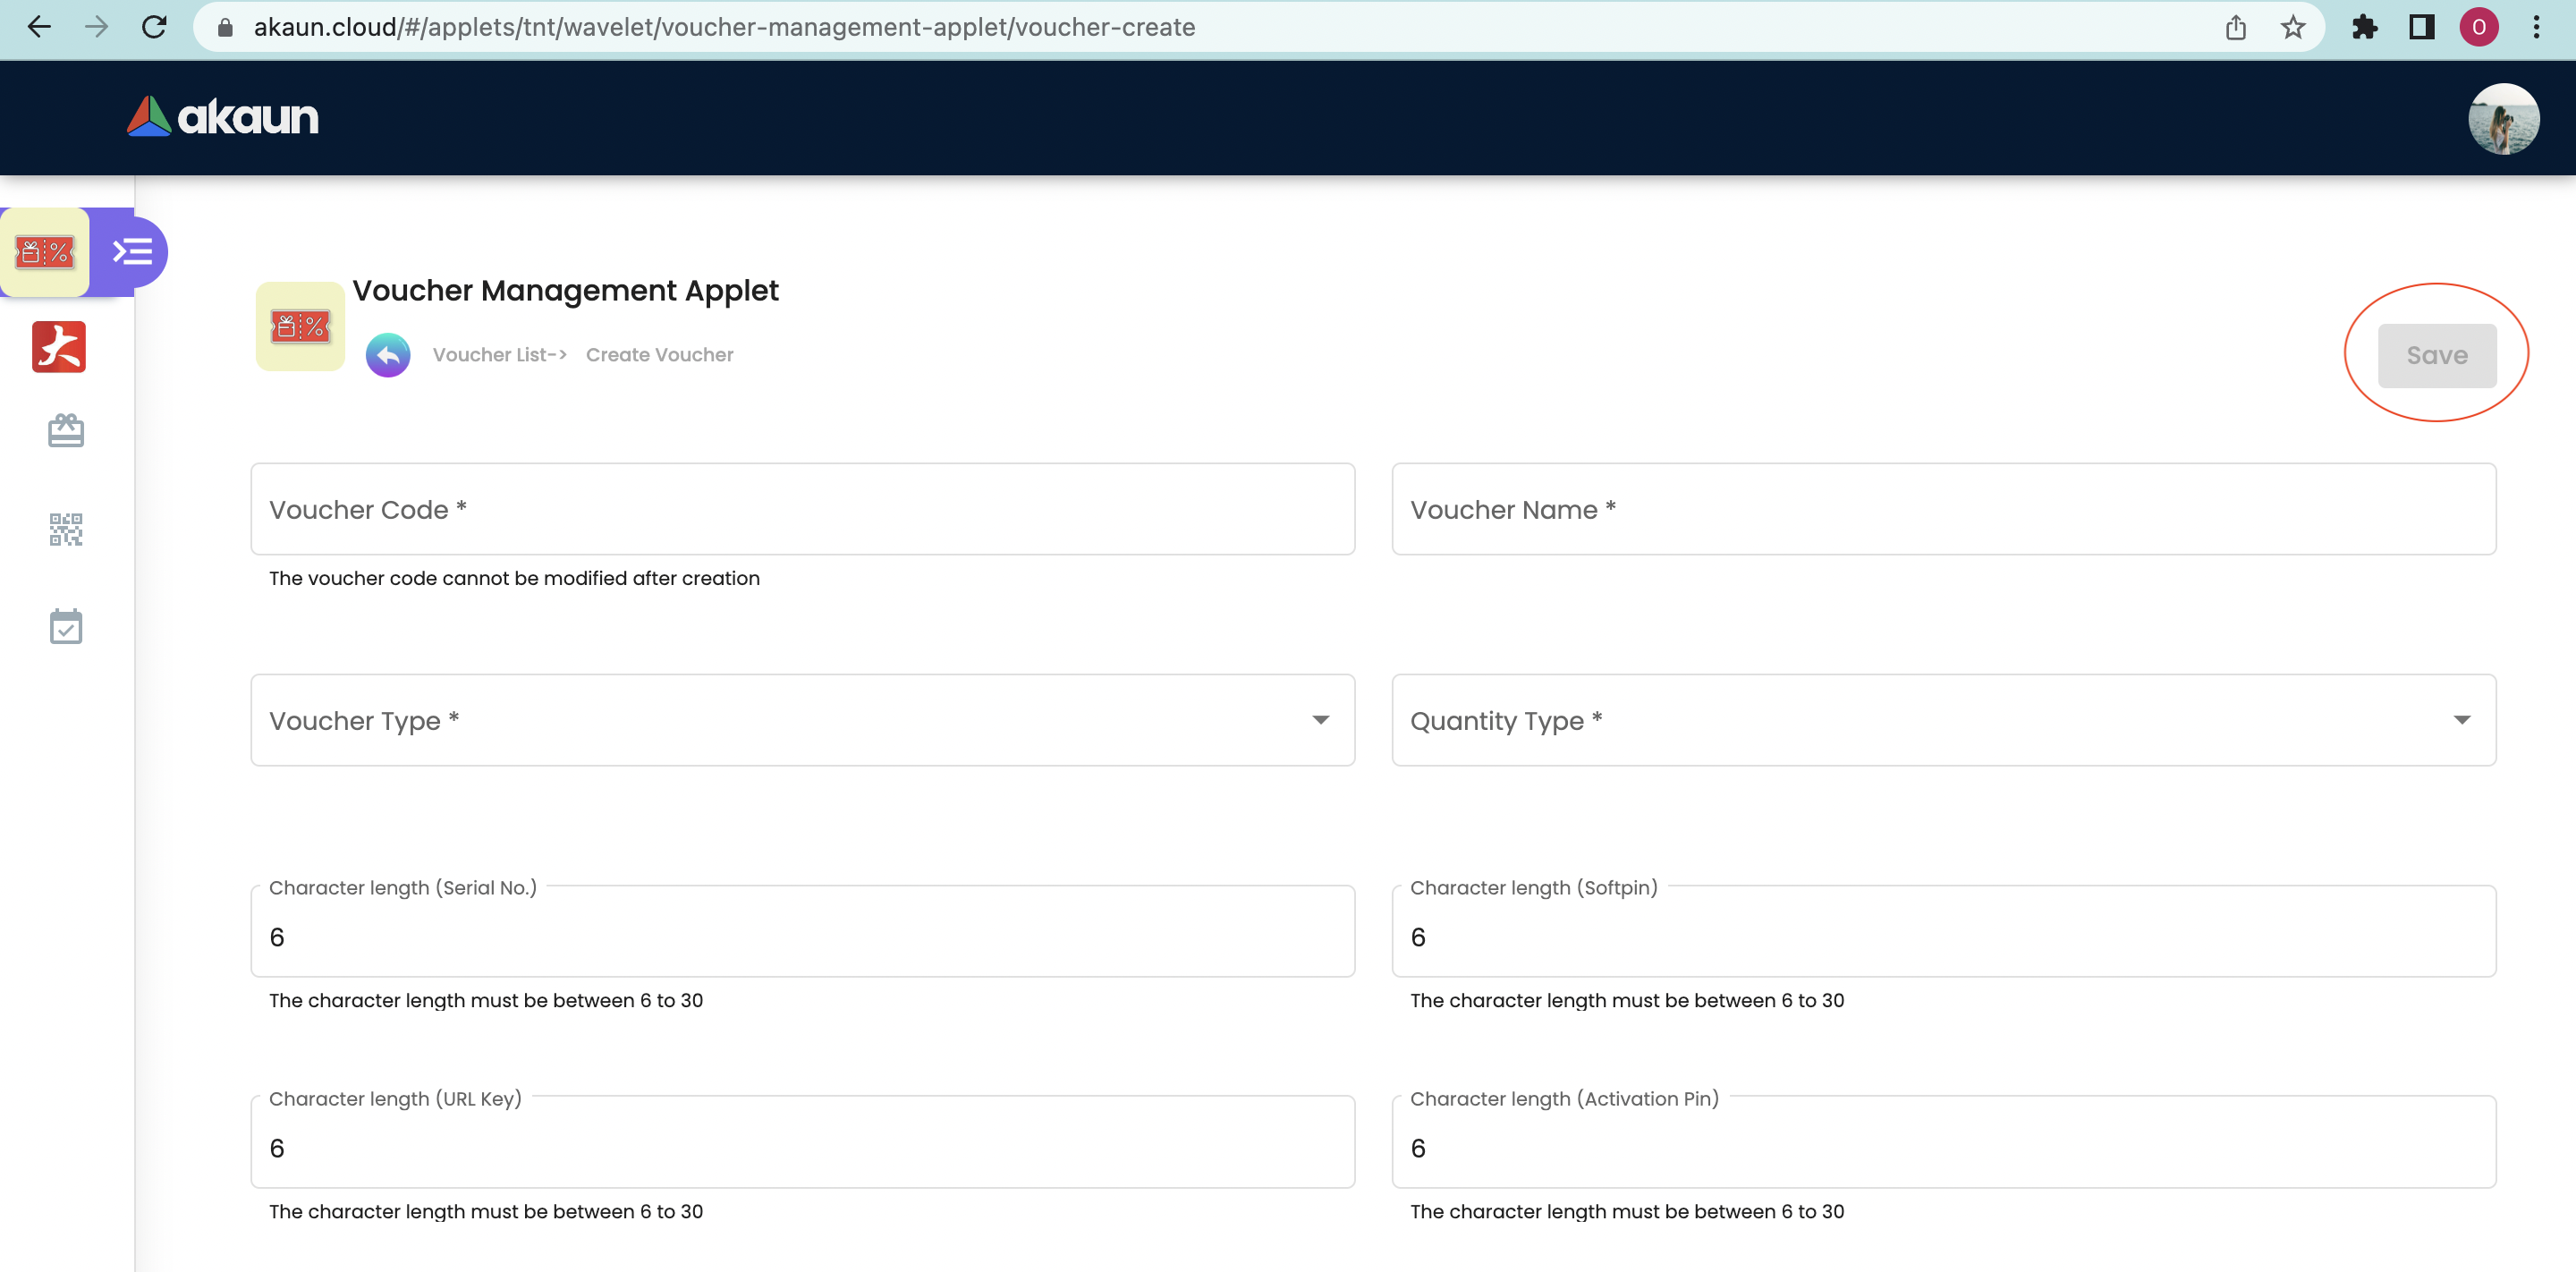Click the akaun logo in header
This screenshot has width=2576, height=1272.
(x=223, y=117)
